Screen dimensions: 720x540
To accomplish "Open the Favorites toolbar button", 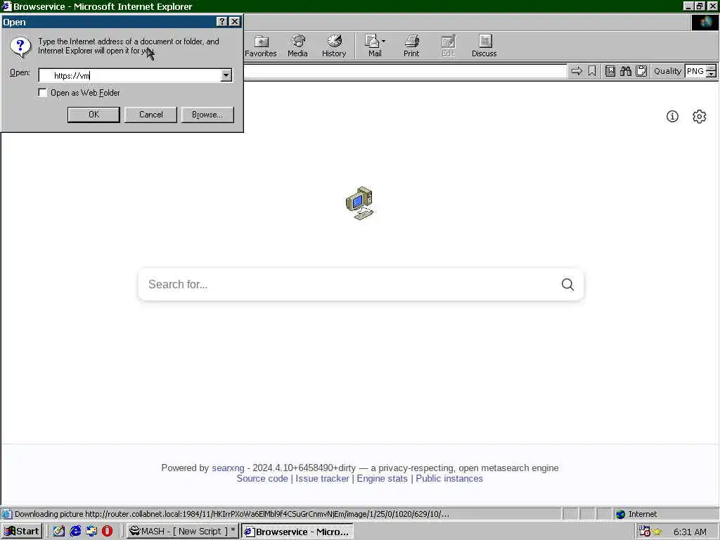I will (260, 46).
